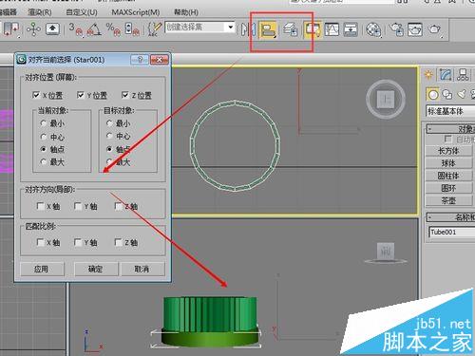Open the 创建选择集 dropdown arrow
This screenshot has height=356, width=475.
(x=231, y=28)
